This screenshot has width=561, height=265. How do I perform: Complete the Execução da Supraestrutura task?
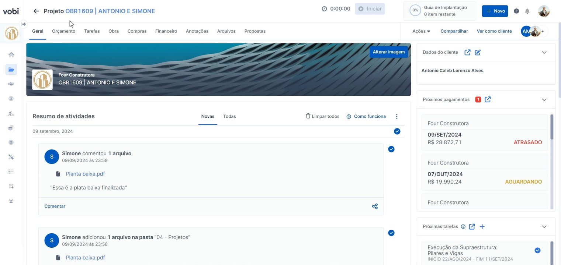[537, 251]
